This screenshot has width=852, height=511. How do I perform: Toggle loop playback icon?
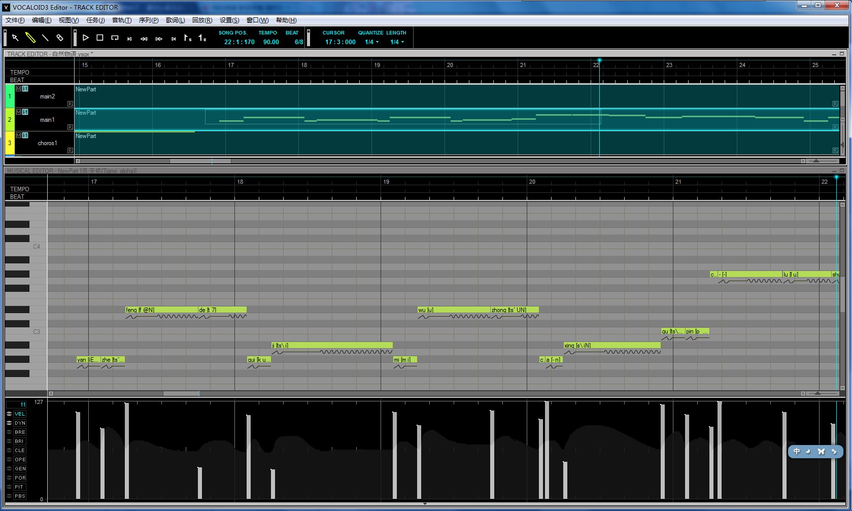[x=115, y=38]
